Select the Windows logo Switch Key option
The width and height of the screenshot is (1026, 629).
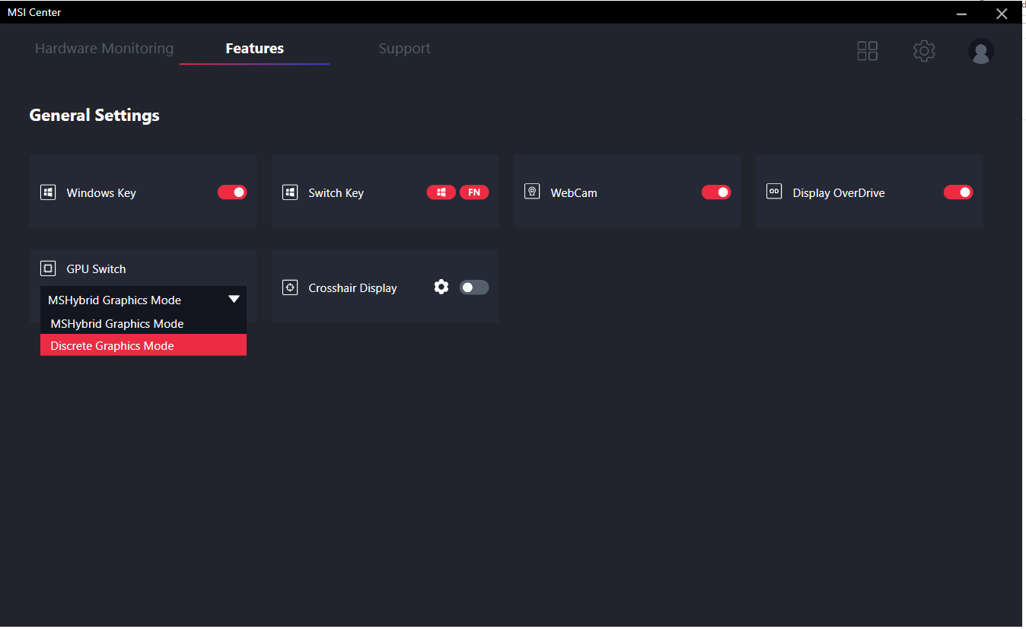click(x=441, y=192)
